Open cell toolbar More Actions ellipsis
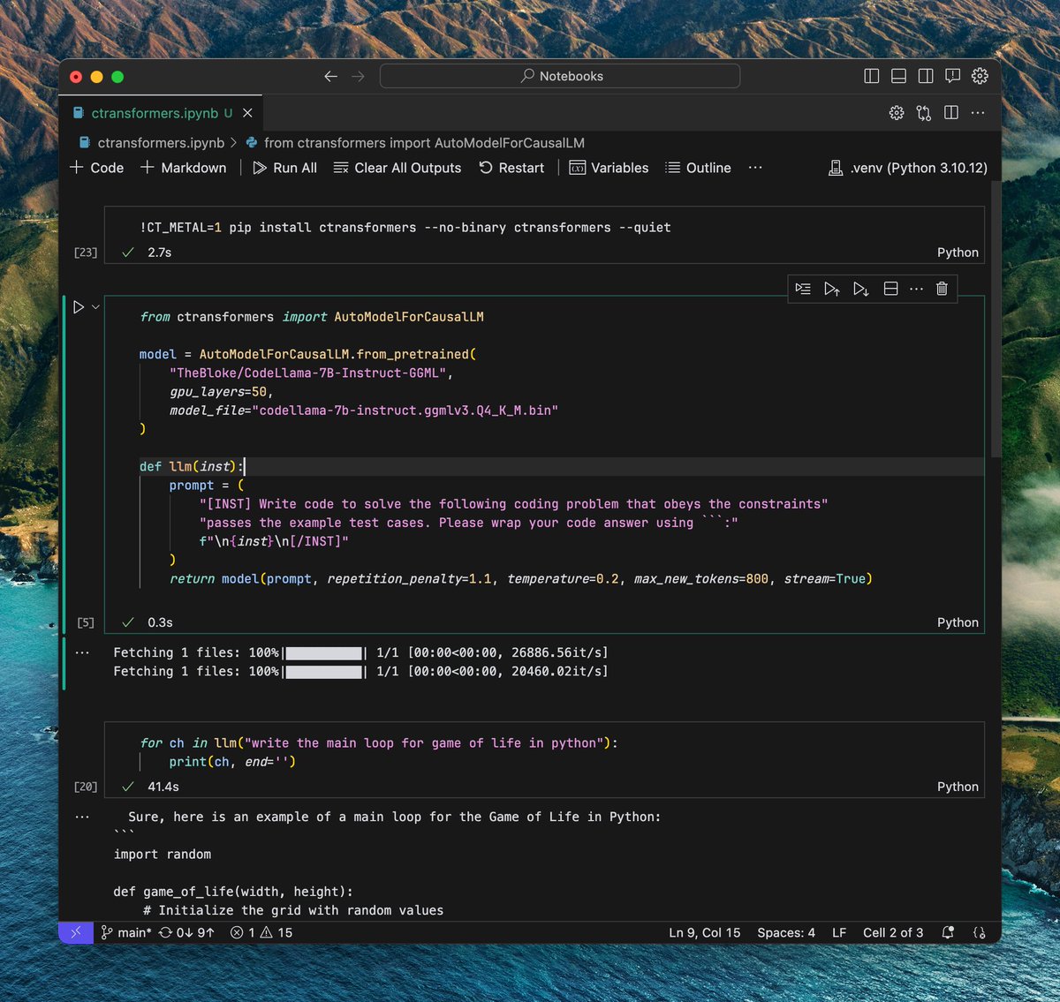 pyautogui.click(x=917, y=289)
